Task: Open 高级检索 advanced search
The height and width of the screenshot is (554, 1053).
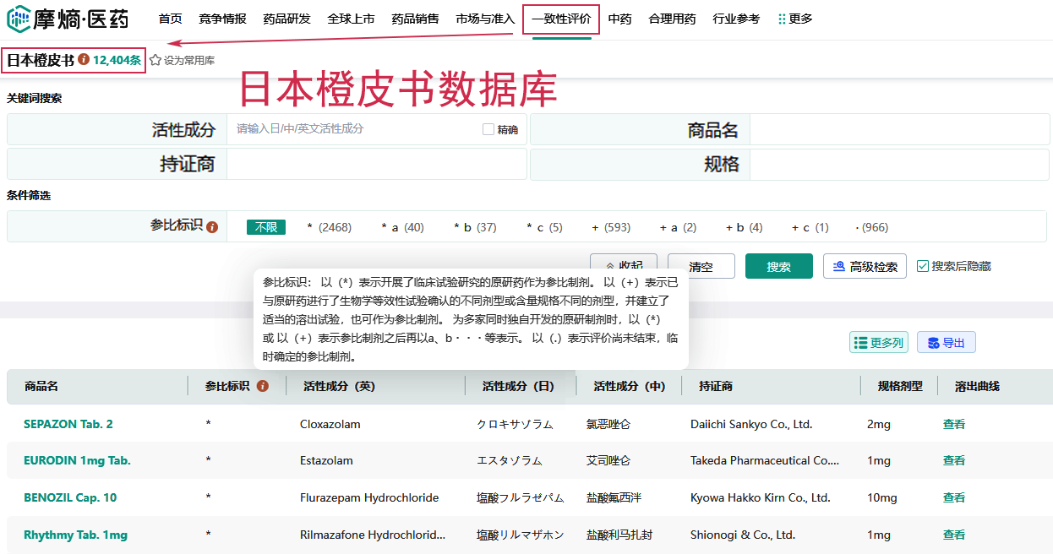Action: tap(865, 267)
